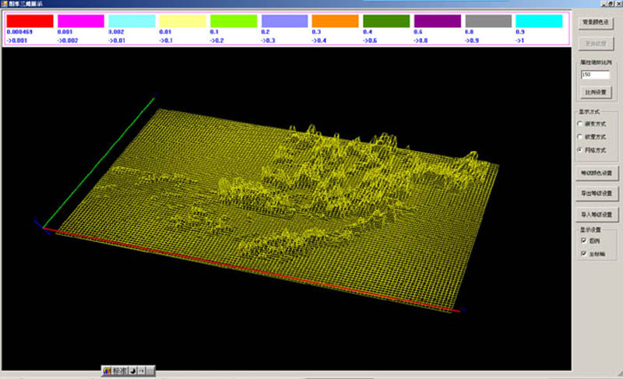Open the 等级颜色设置 level color settings
The width and height of the screenshot is (623, 379).
point(597,172)
